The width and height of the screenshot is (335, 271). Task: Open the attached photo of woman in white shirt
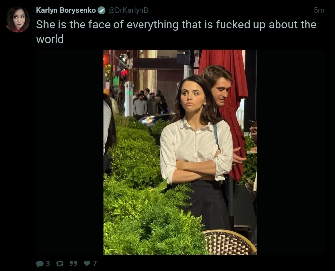tap(180, 152)
